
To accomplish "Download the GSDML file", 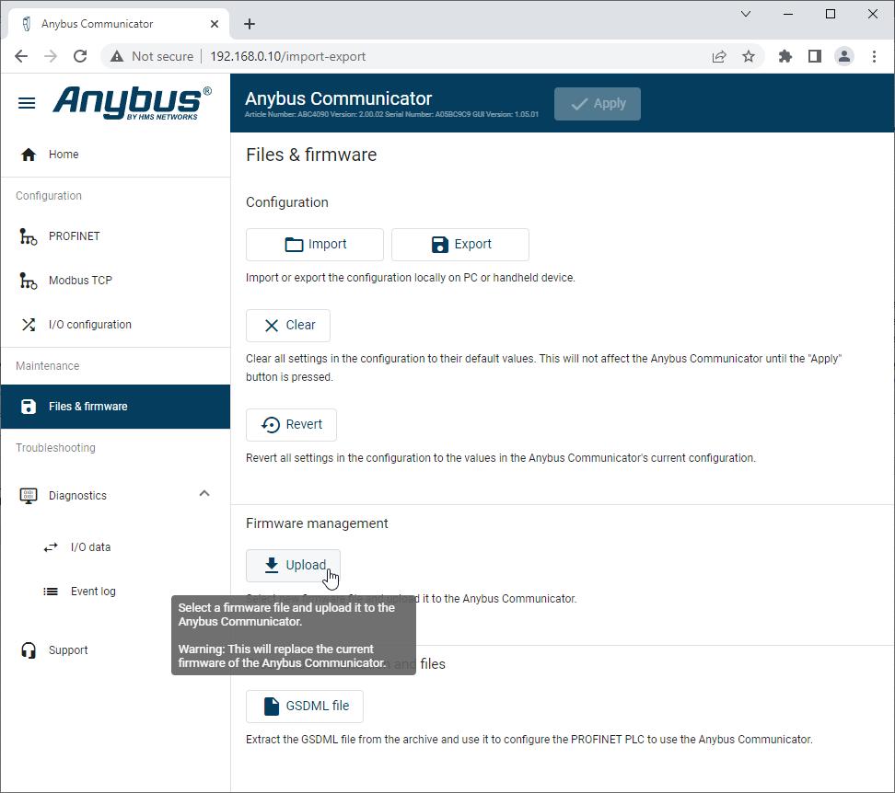I will point(305,707).
